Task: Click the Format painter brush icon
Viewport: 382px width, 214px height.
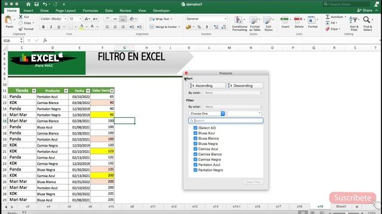Action: point(21,29)
